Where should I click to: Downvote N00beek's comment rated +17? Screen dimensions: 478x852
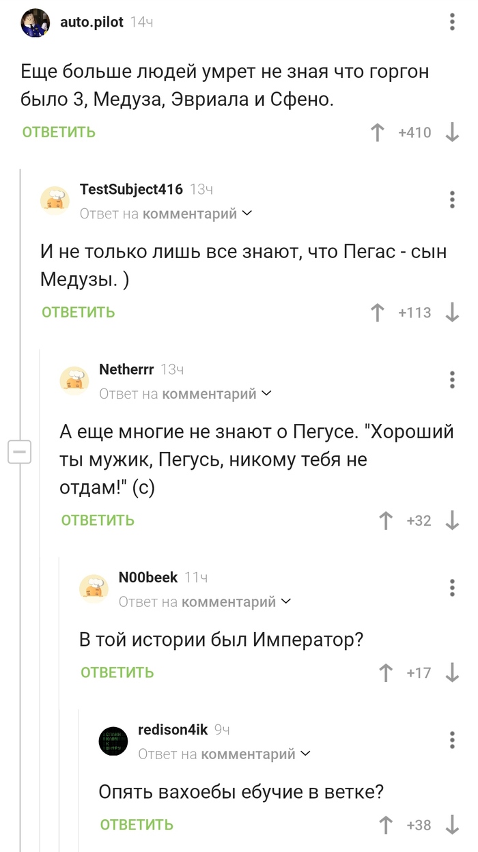[452, 673]
